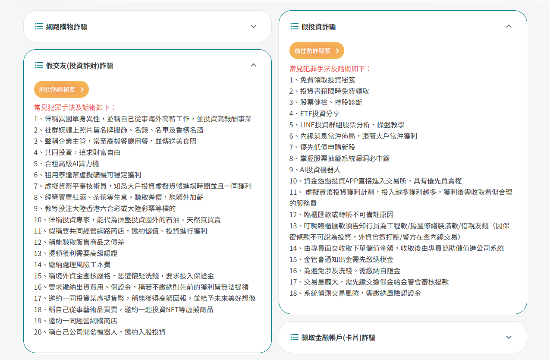Click item 1、佯稱異國單身異性
The image size is (550, 360).
[143, 119]
